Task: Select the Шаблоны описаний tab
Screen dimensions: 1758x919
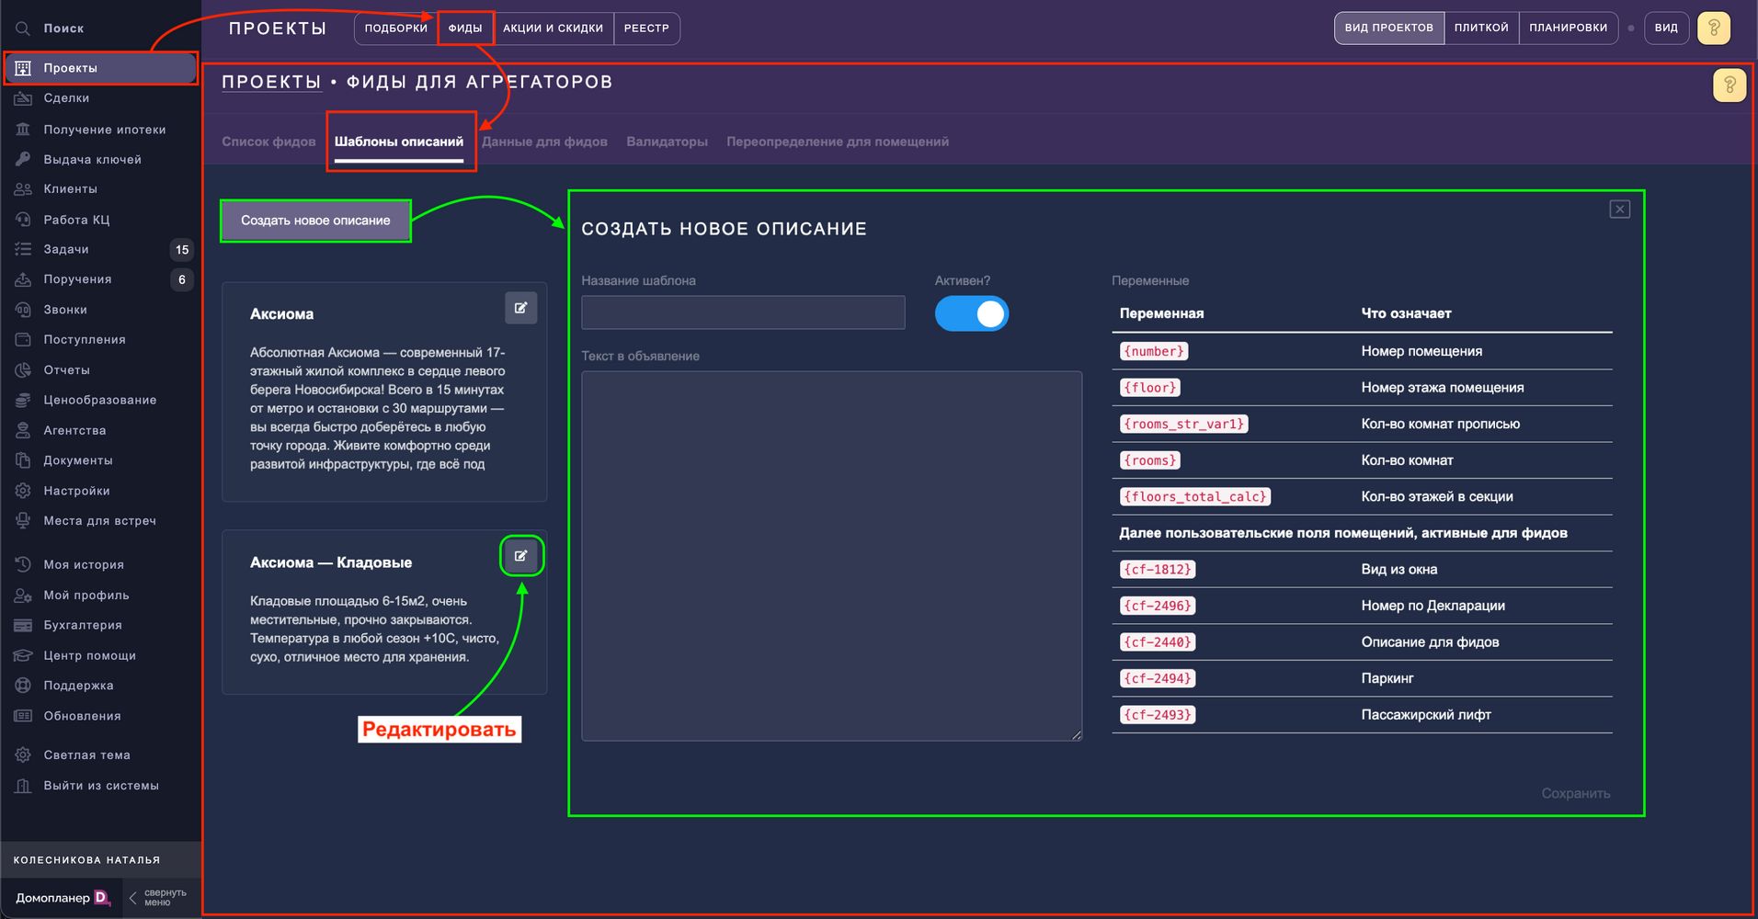Action: pos(399,142)
